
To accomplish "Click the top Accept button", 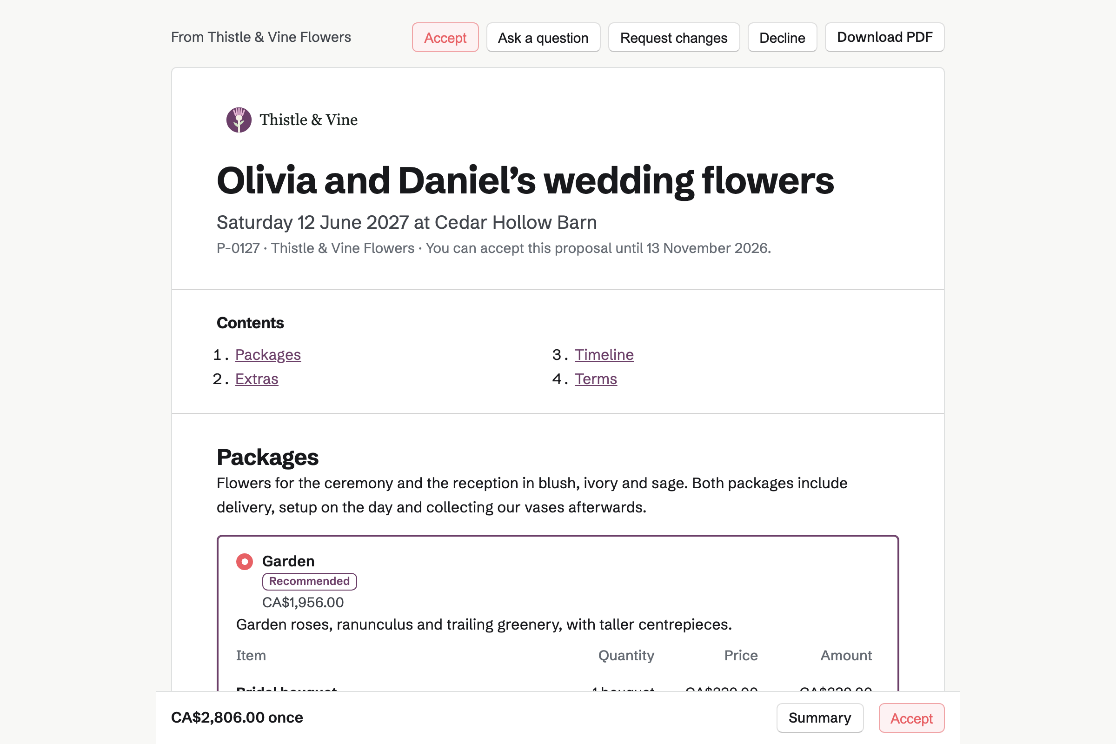I will 445,38.
